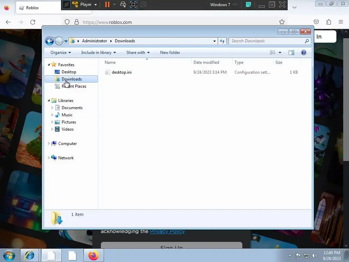
Task: Click Firefox icon on Windows taskbar
Action: [x=94, y=255]
